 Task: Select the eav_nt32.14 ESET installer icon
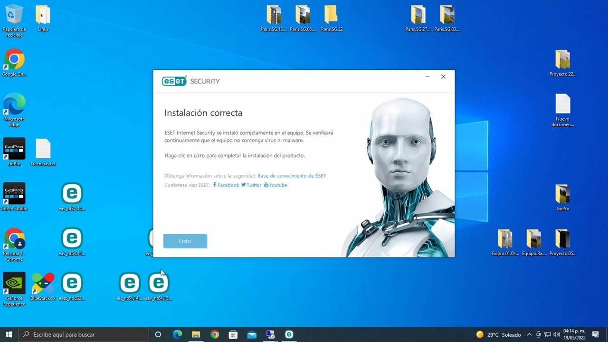click(x=72, y=197)
